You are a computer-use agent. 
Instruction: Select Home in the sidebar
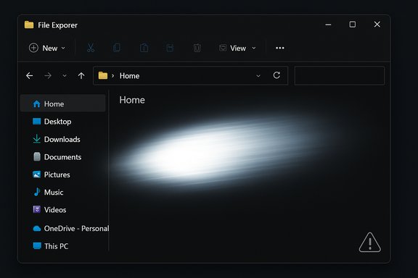pyautogui.click(x=63, y=104)
